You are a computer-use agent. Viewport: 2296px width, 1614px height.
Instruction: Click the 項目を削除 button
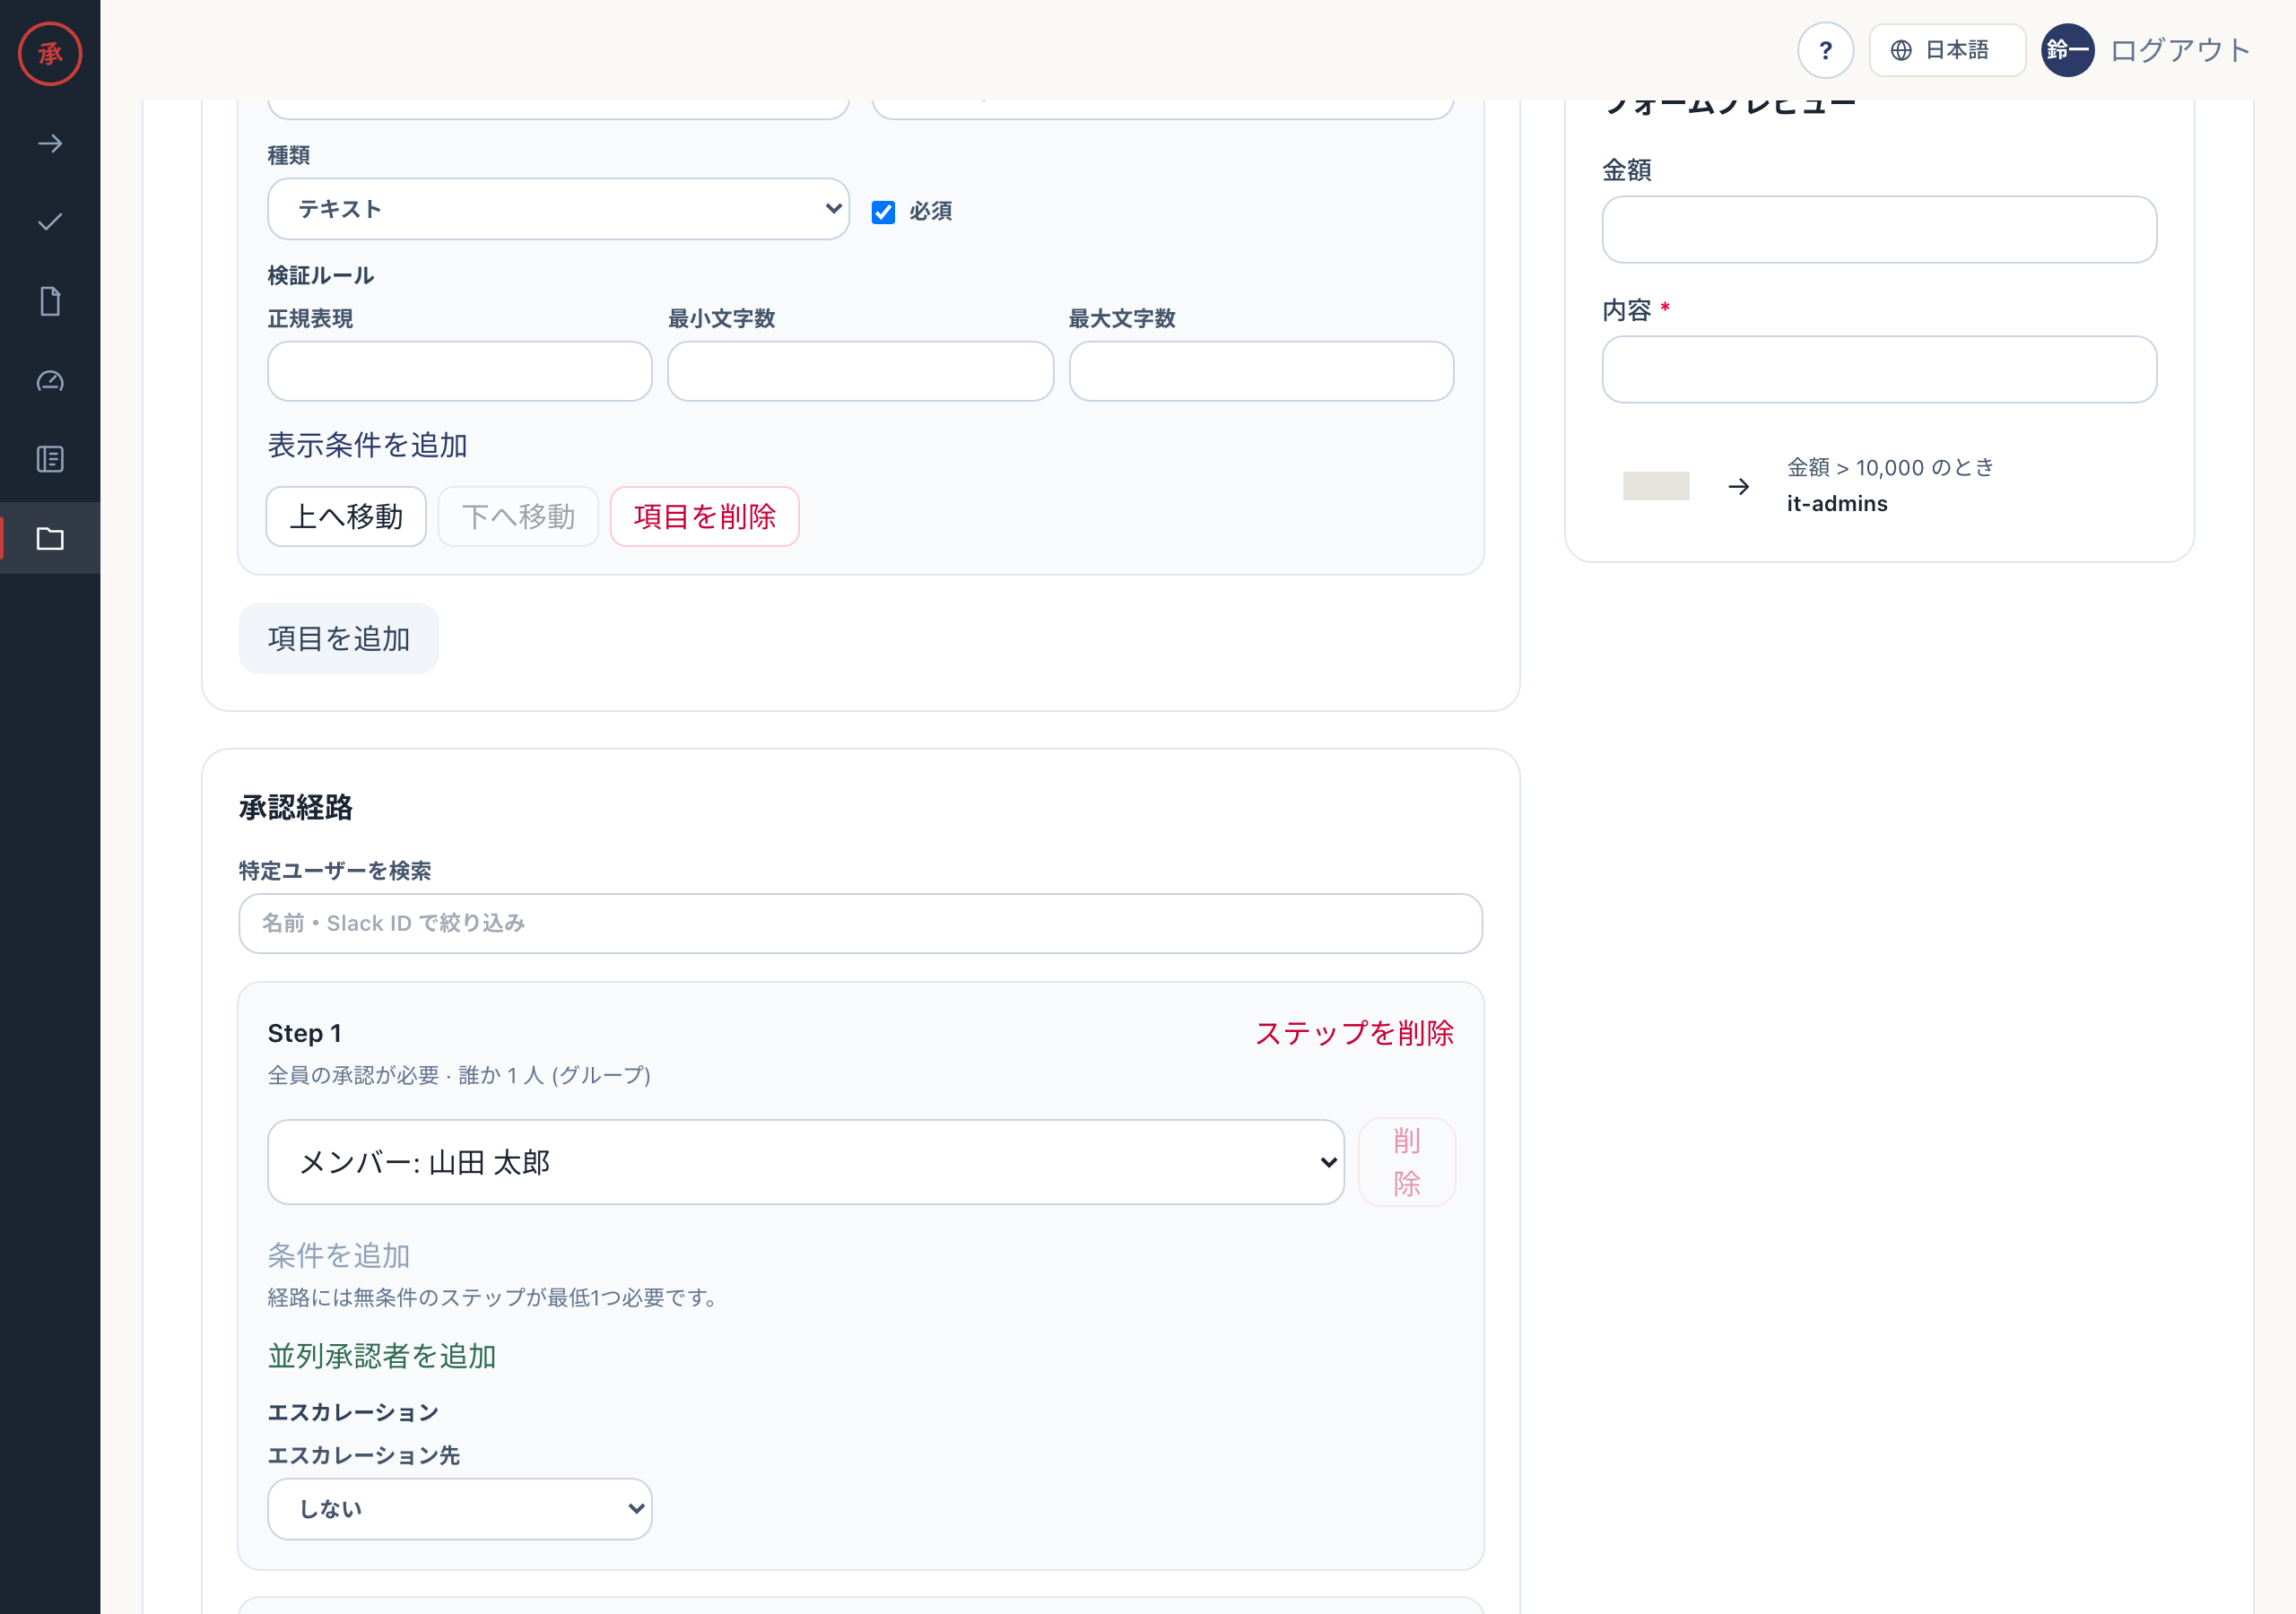(704, 516)
